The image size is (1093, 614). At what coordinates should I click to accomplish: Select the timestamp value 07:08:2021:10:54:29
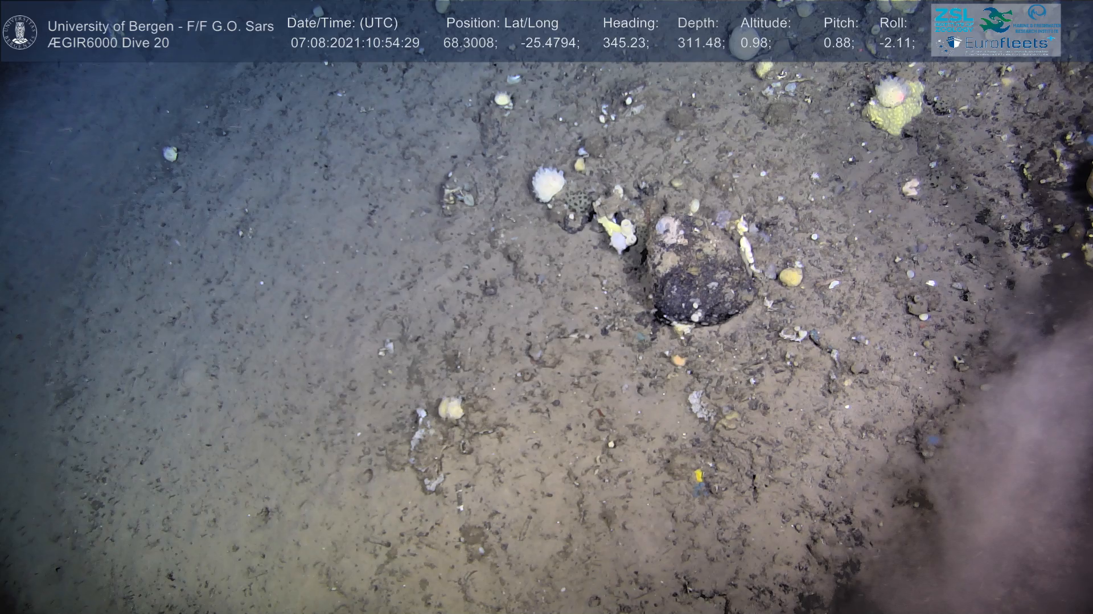(x=355, y=43)
